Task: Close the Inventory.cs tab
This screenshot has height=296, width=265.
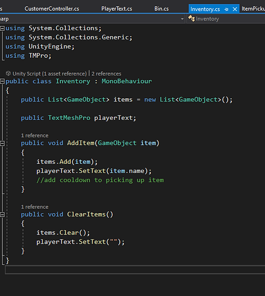Action: point(235,9)
